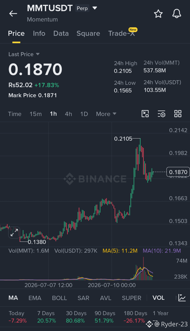Switch to the Price tab

tap(16, 33)
